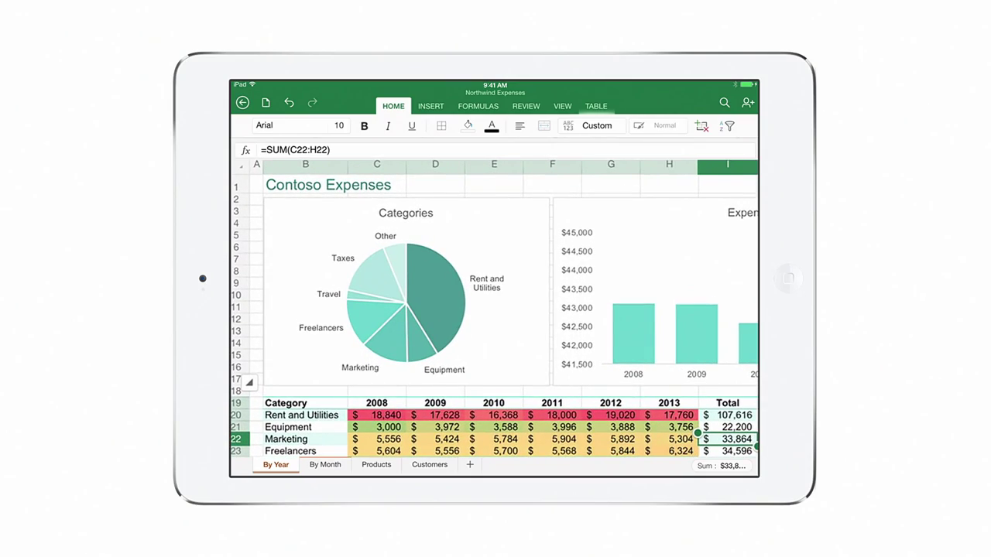
Task: Open the cell borders option
Action: [x=441, y=126]
